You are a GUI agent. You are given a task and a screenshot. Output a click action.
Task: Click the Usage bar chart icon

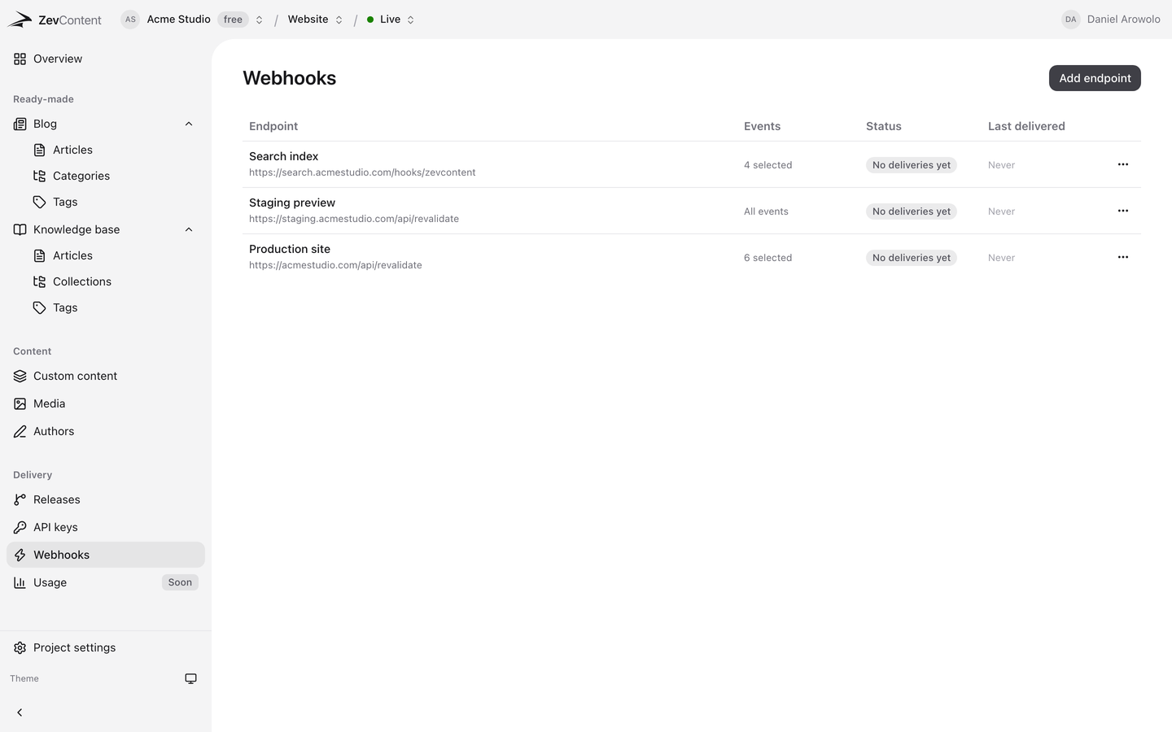(20, 582)
